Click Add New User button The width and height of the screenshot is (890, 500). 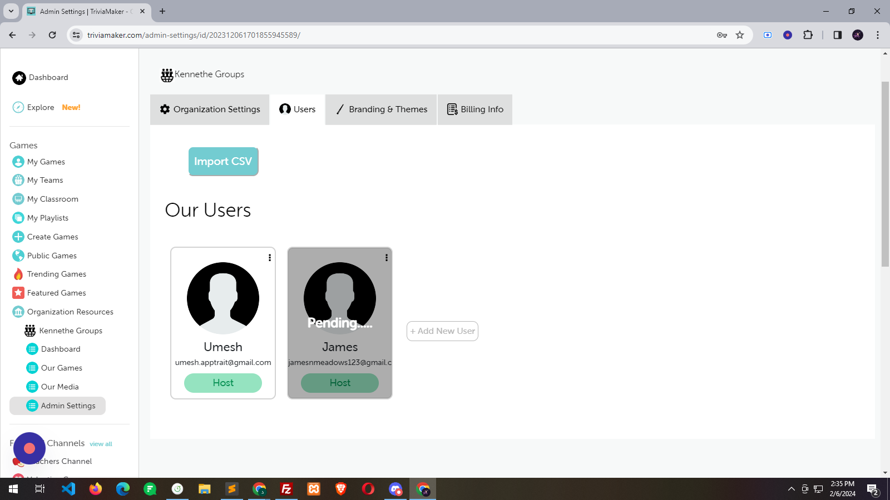point(442,331)
